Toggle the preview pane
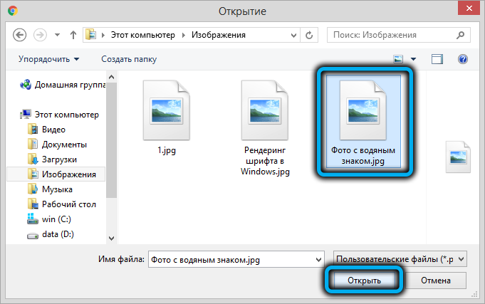Image resolution: width=485 pixels, height=304 pixels. click(437, 59)
